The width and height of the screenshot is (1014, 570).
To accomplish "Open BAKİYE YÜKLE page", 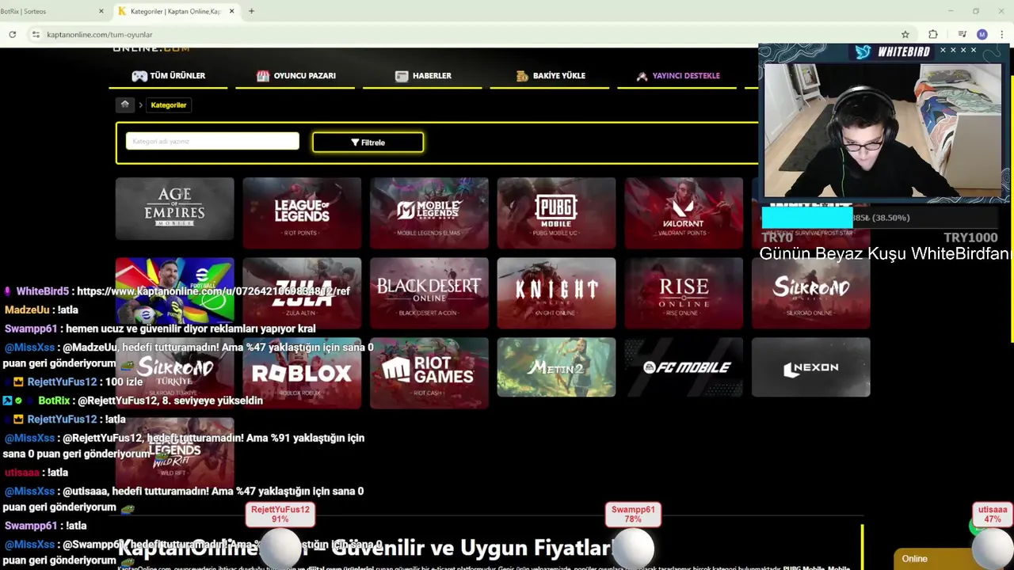I will tap(550, 76).
